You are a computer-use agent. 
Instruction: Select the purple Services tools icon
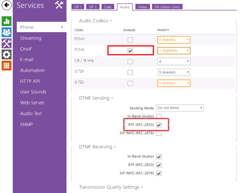coord(6,43)
